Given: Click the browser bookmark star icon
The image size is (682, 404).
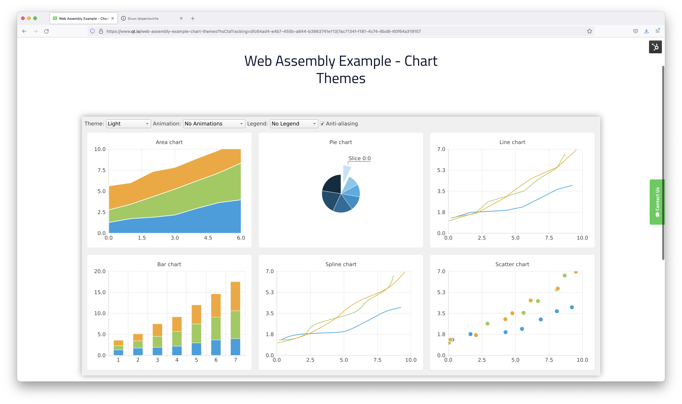Looking at the screenshot, I should point(590,31).
